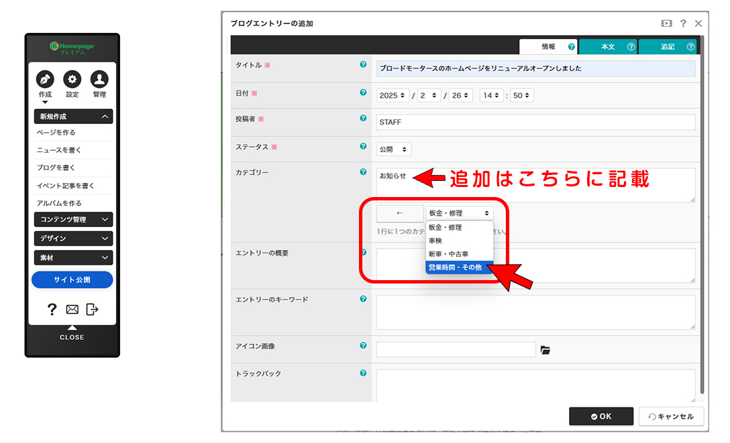This screenshot has width=730, height=443.
Task: Switch to the 本文 tab
Action: pos(608,47)
